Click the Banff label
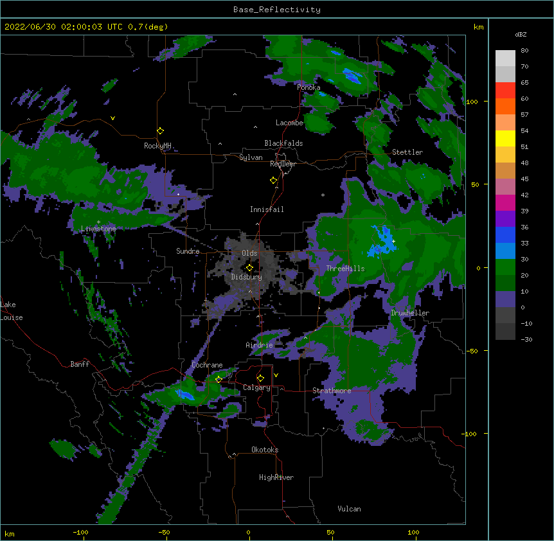The height and width of the screenshot is (541, 554). coord(80,364)
